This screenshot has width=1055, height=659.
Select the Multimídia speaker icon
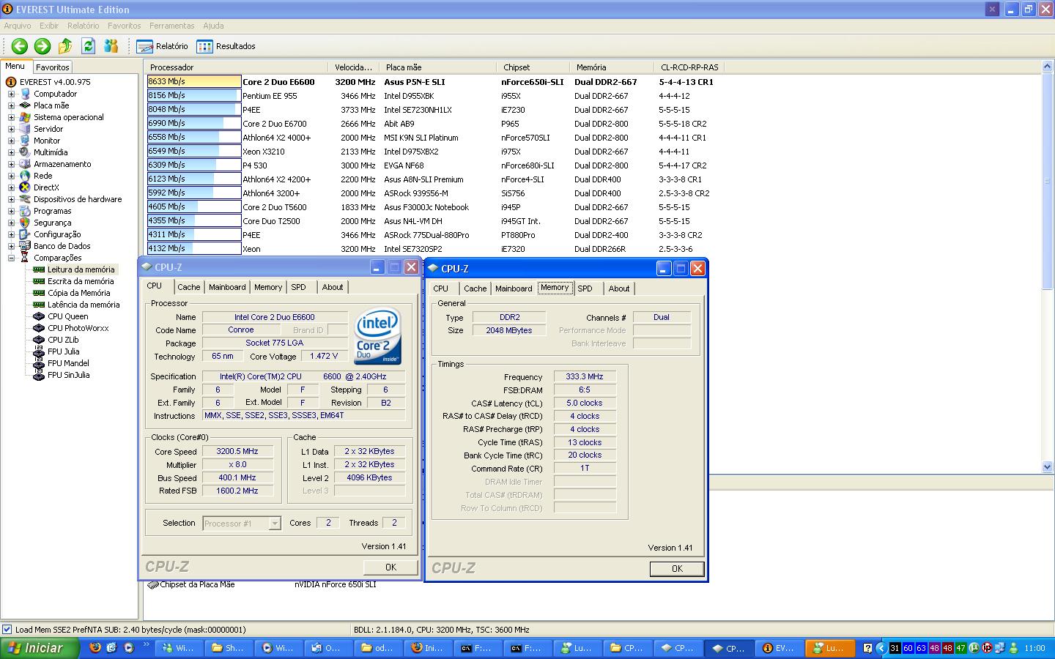pyautogui.click(x=25, y=152)
